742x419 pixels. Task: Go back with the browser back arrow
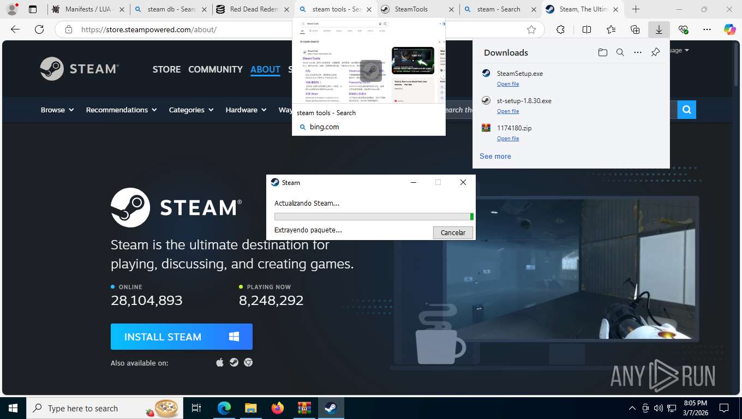15,29
